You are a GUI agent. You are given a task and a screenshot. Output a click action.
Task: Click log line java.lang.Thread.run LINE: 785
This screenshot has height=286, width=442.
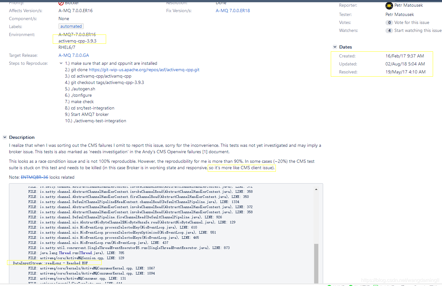point(76,253)
